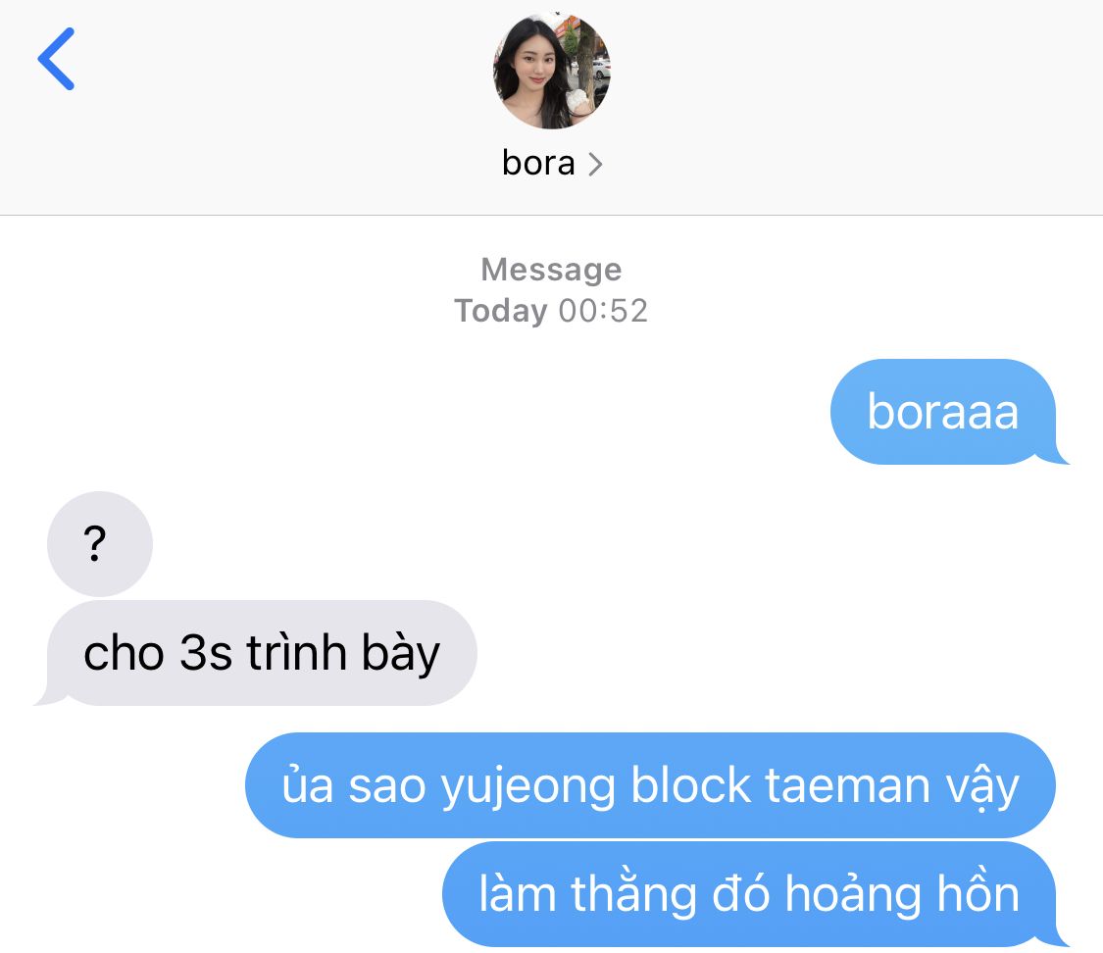Click the word "yujeong" in the blue bubble
The image size is (1103, 953).
coord(527,787)
